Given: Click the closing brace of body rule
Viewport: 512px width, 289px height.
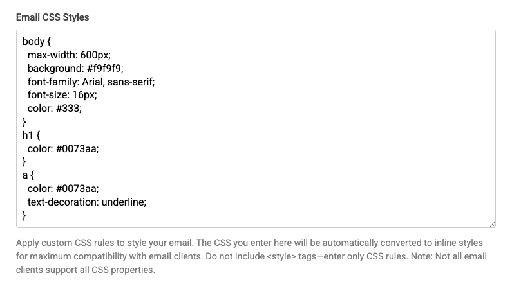Looking at the screenshot, I should click(24, 122).
